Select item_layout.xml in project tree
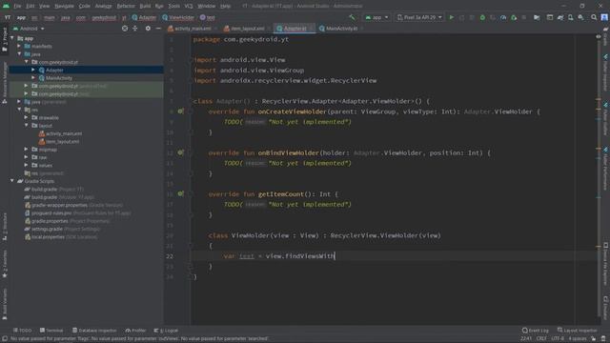Image resolution: width=610 pixels, height=343 pixels. click(62, 142)
